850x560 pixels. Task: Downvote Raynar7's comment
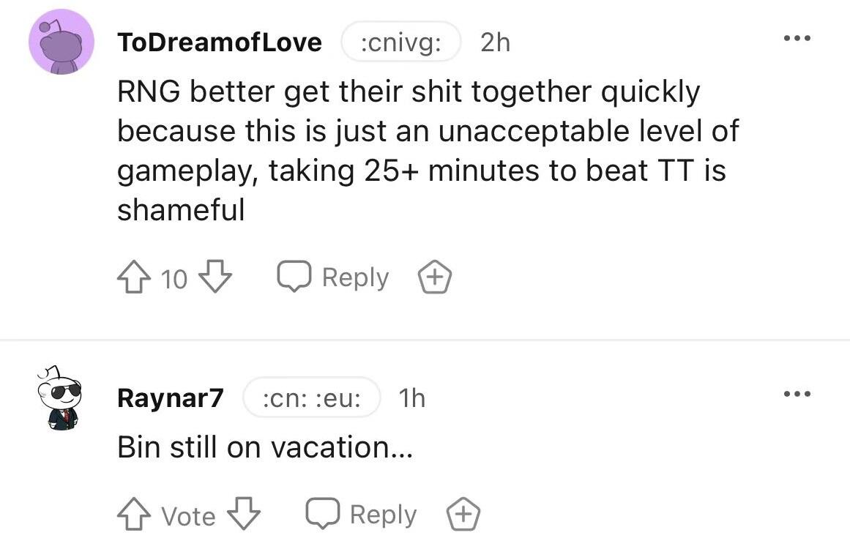point(244,515)
